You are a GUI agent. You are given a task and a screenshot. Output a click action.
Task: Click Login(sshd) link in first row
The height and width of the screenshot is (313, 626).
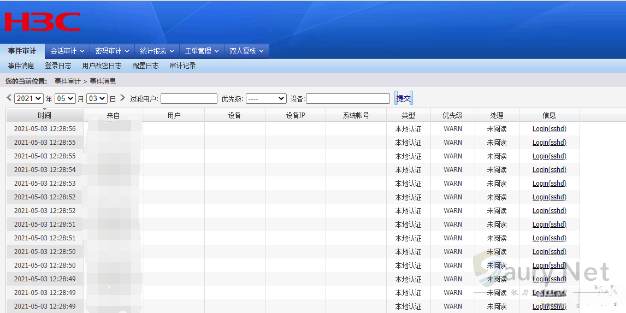pyautogui.click(x=549, y=129)
